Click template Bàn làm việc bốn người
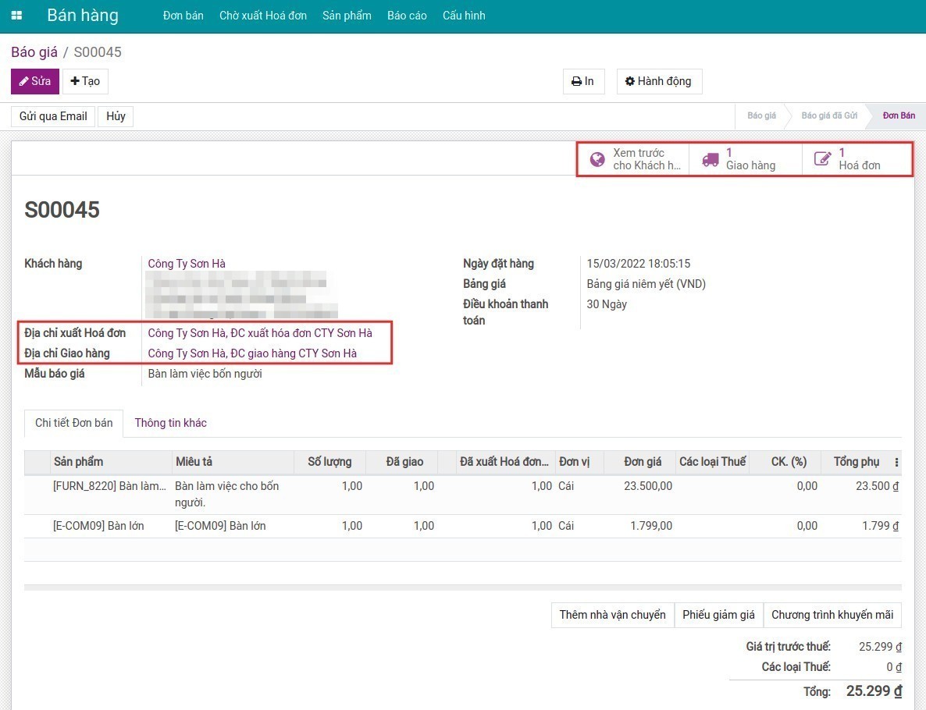The image size is (926, 710). (205, 374)
